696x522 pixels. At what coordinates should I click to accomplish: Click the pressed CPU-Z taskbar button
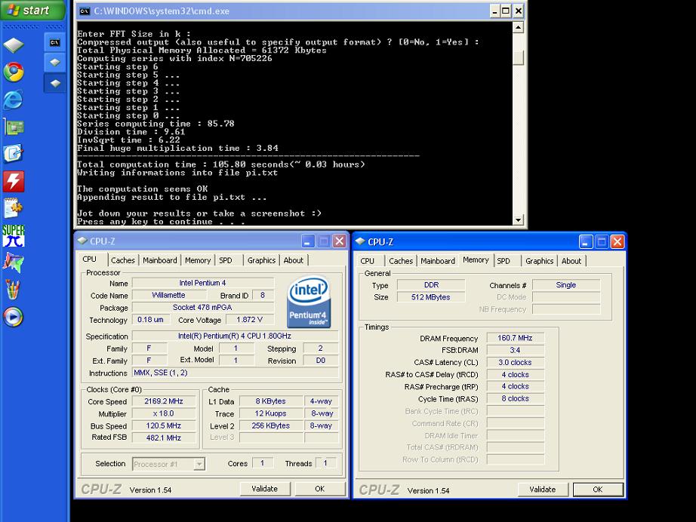point(54,83)
